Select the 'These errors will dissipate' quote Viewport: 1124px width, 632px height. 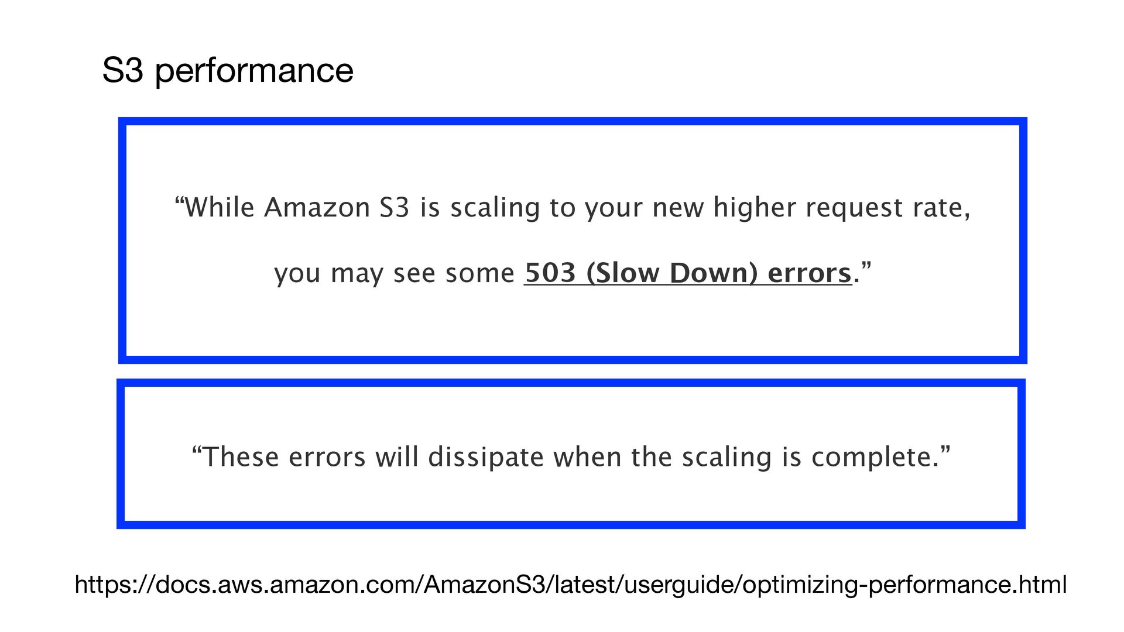point(571,457)
